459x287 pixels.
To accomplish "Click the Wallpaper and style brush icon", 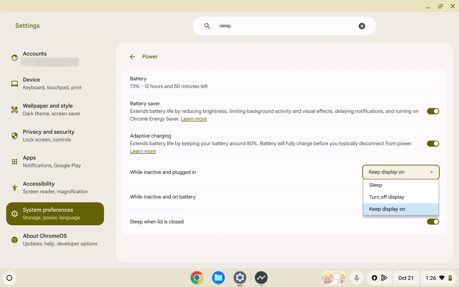I will (14, 110).
